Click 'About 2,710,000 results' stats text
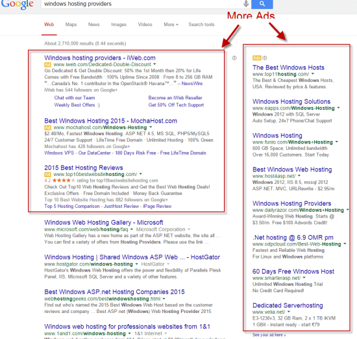357x339 pixels. coord(85,44)
